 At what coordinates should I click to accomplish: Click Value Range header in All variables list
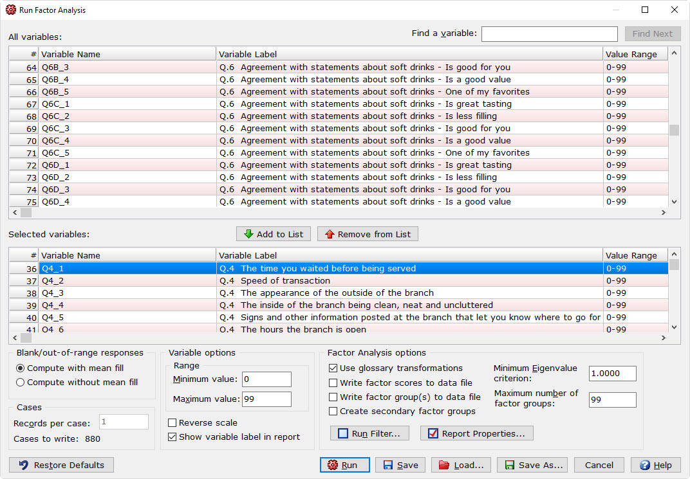coord(635,54)
